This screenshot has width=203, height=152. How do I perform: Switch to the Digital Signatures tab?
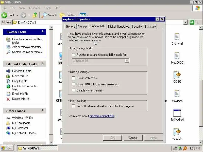(x=119, y=27)
